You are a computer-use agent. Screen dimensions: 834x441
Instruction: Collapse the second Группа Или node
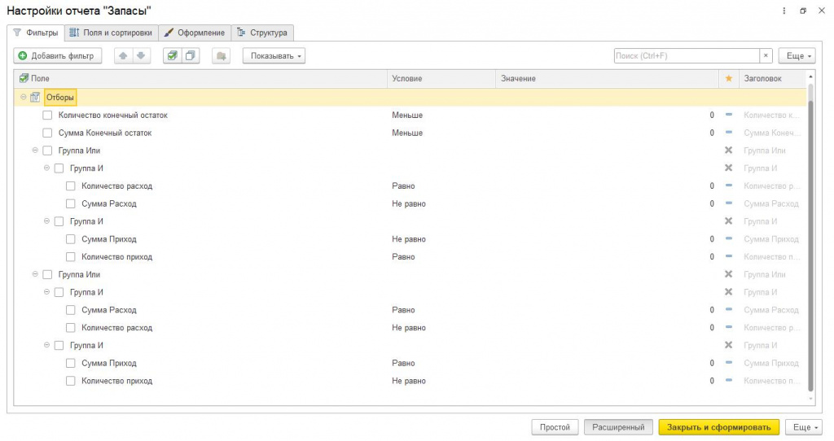[35, 274]
